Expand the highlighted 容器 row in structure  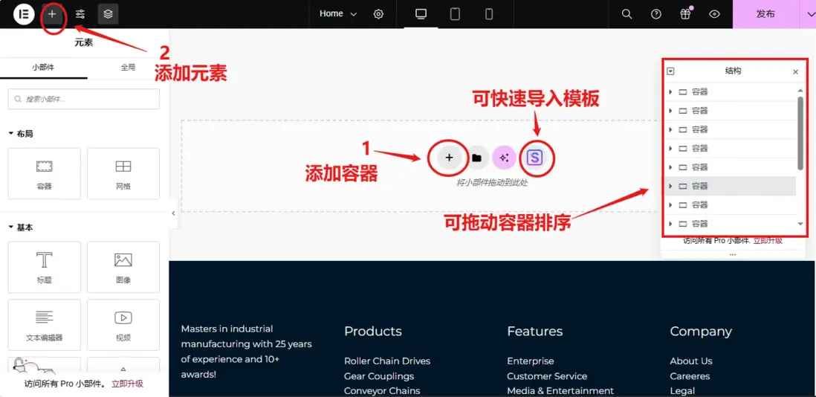tap(670, 186)
